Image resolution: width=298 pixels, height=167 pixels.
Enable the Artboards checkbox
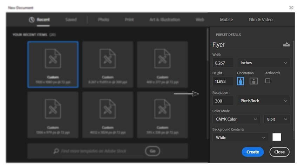coord(268,81)
